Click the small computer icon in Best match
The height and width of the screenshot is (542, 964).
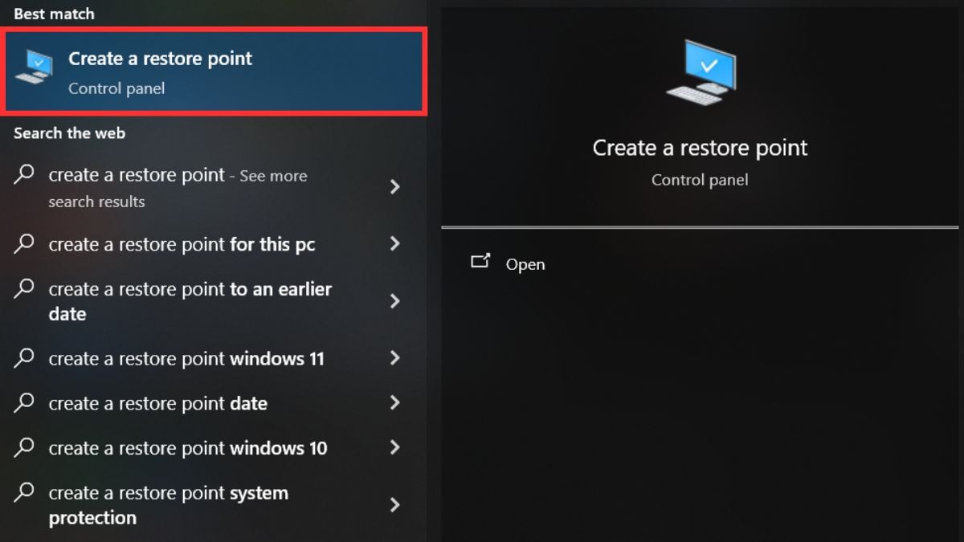click(x=34, y=67)
